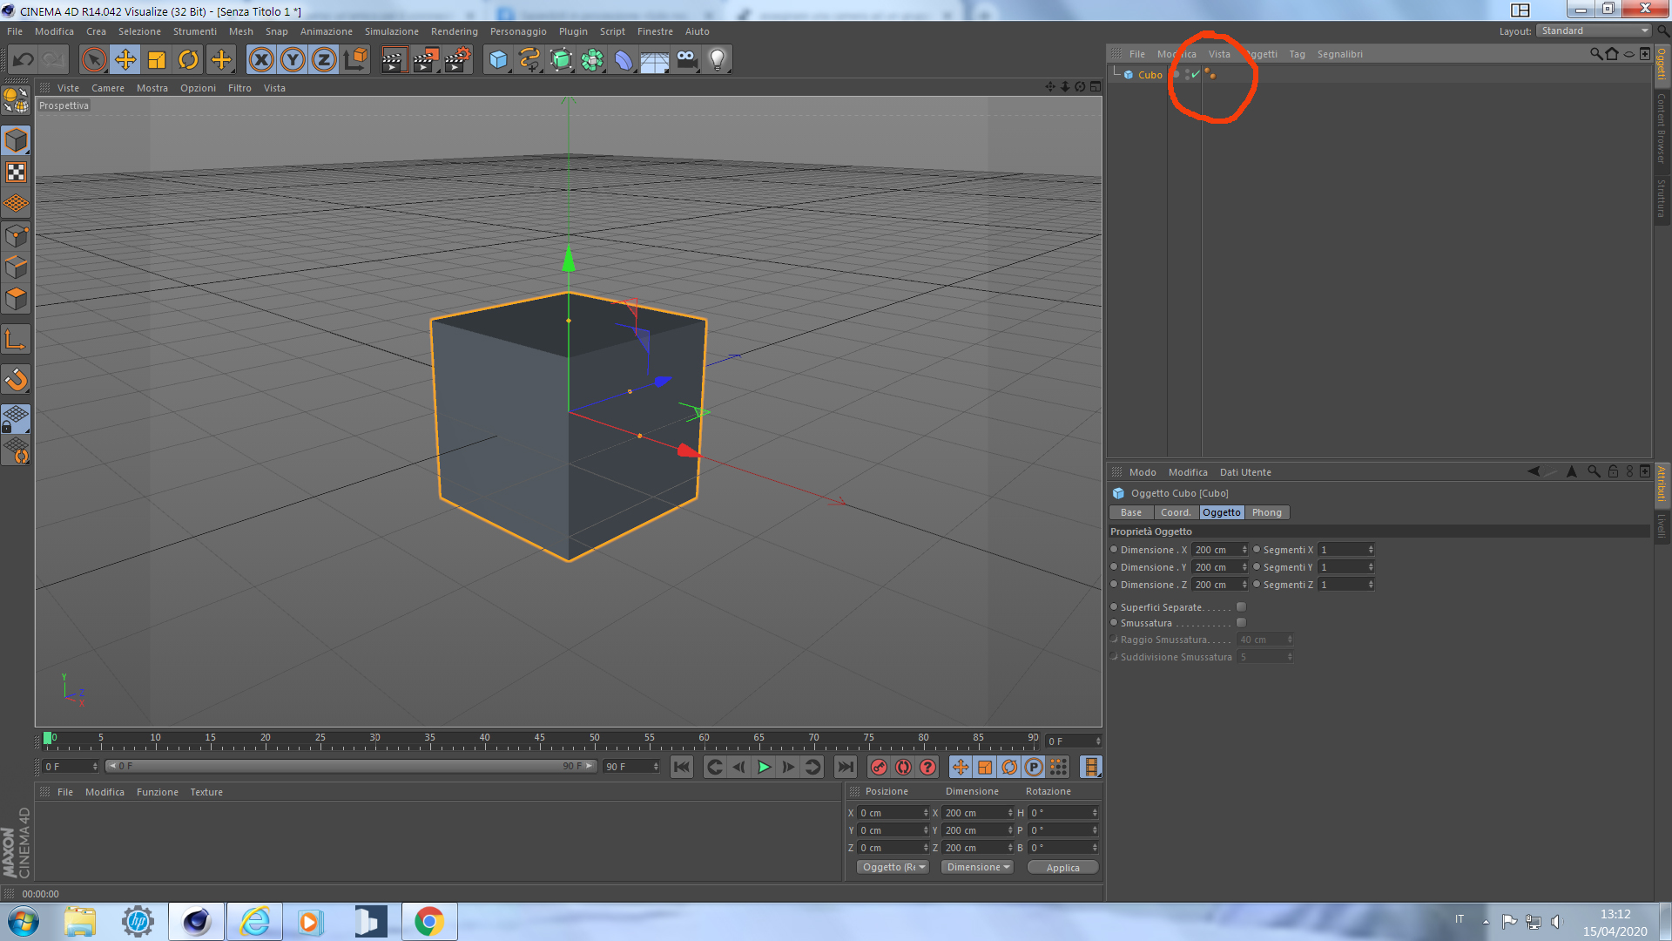Open the Dimensione mode dropdown
The height and width of the screenshot is (941, 1672).
978,867
